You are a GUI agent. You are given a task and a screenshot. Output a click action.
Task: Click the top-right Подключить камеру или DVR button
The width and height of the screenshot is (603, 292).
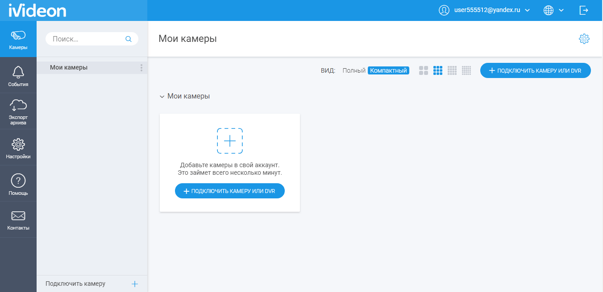click(x=535, y=70)
